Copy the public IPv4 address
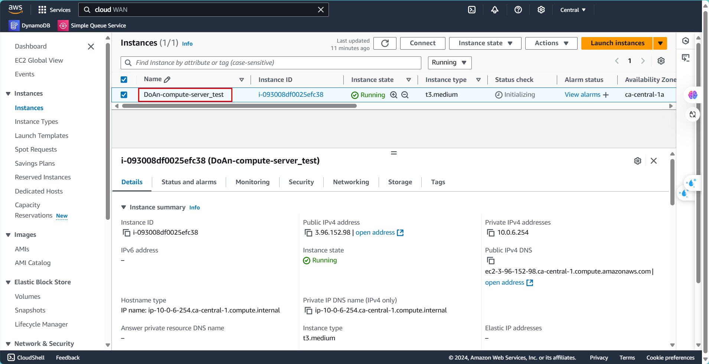709x364 pixels. (308, 233)
